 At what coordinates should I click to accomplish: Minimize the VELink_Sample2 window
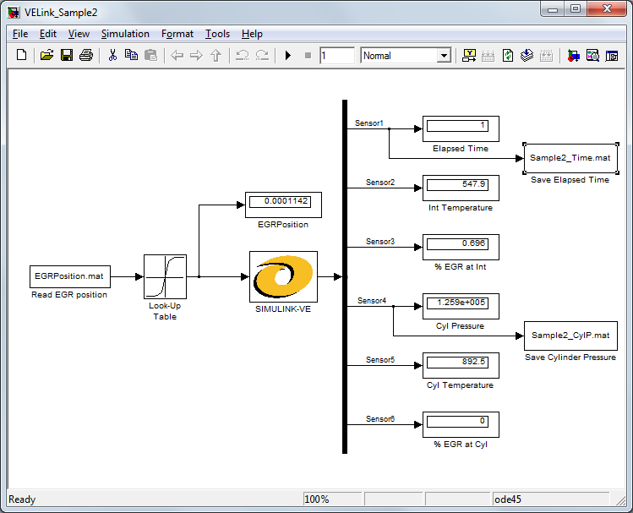click(x=552, y=9)
